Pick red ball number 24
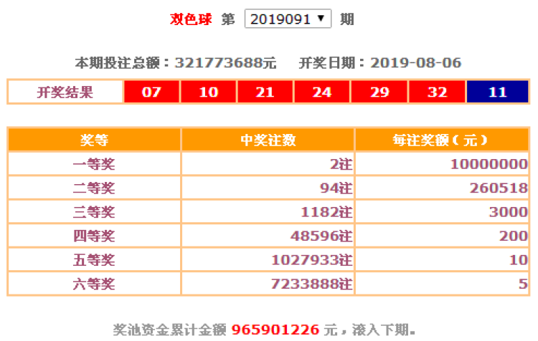This screenshot has width=538, height=341. 321,92
